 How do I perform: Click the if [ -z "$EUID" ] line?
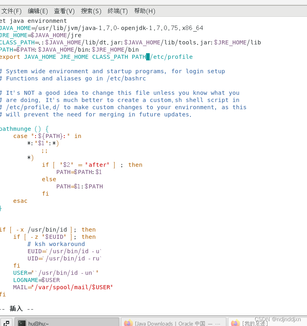(x=54, y=237)
